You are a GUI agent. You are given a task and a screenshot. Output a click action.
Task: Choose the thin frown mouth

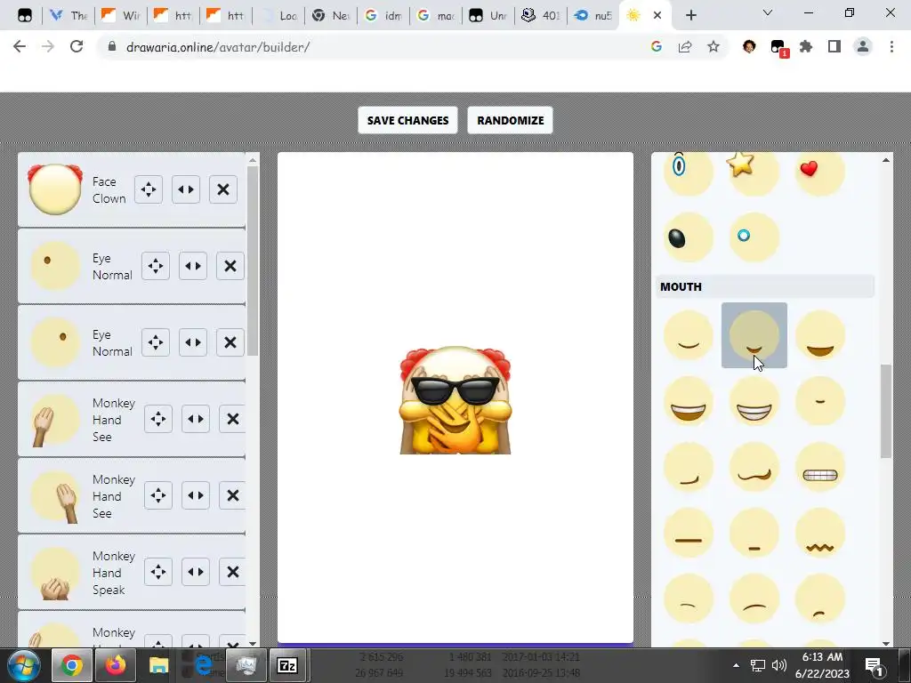689,599
